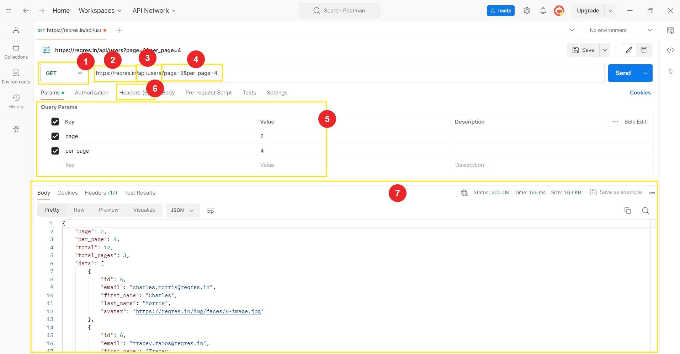680x354 pixels.
Task: Open the environment quick look icon
Action: (x=670, y=30)
